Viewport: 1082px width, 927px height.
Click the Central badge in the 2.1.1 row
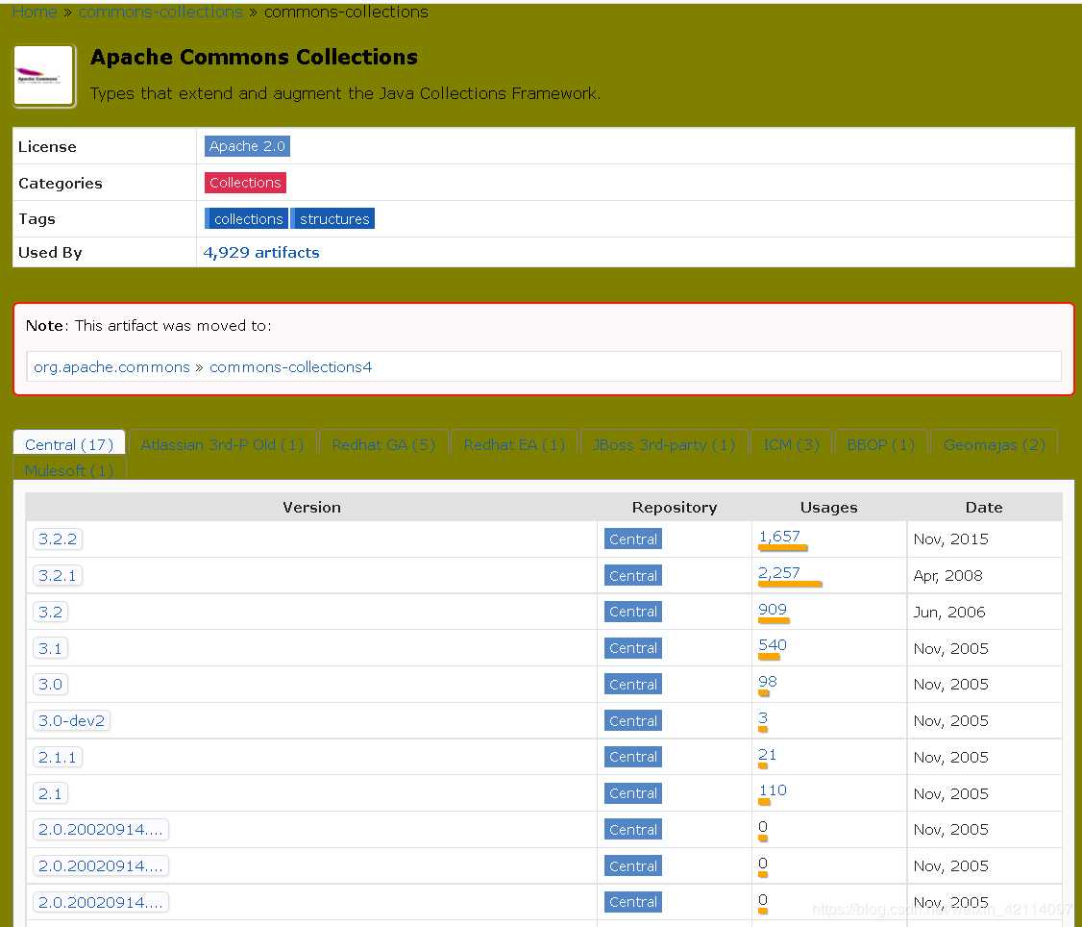(x=633, y=757)
